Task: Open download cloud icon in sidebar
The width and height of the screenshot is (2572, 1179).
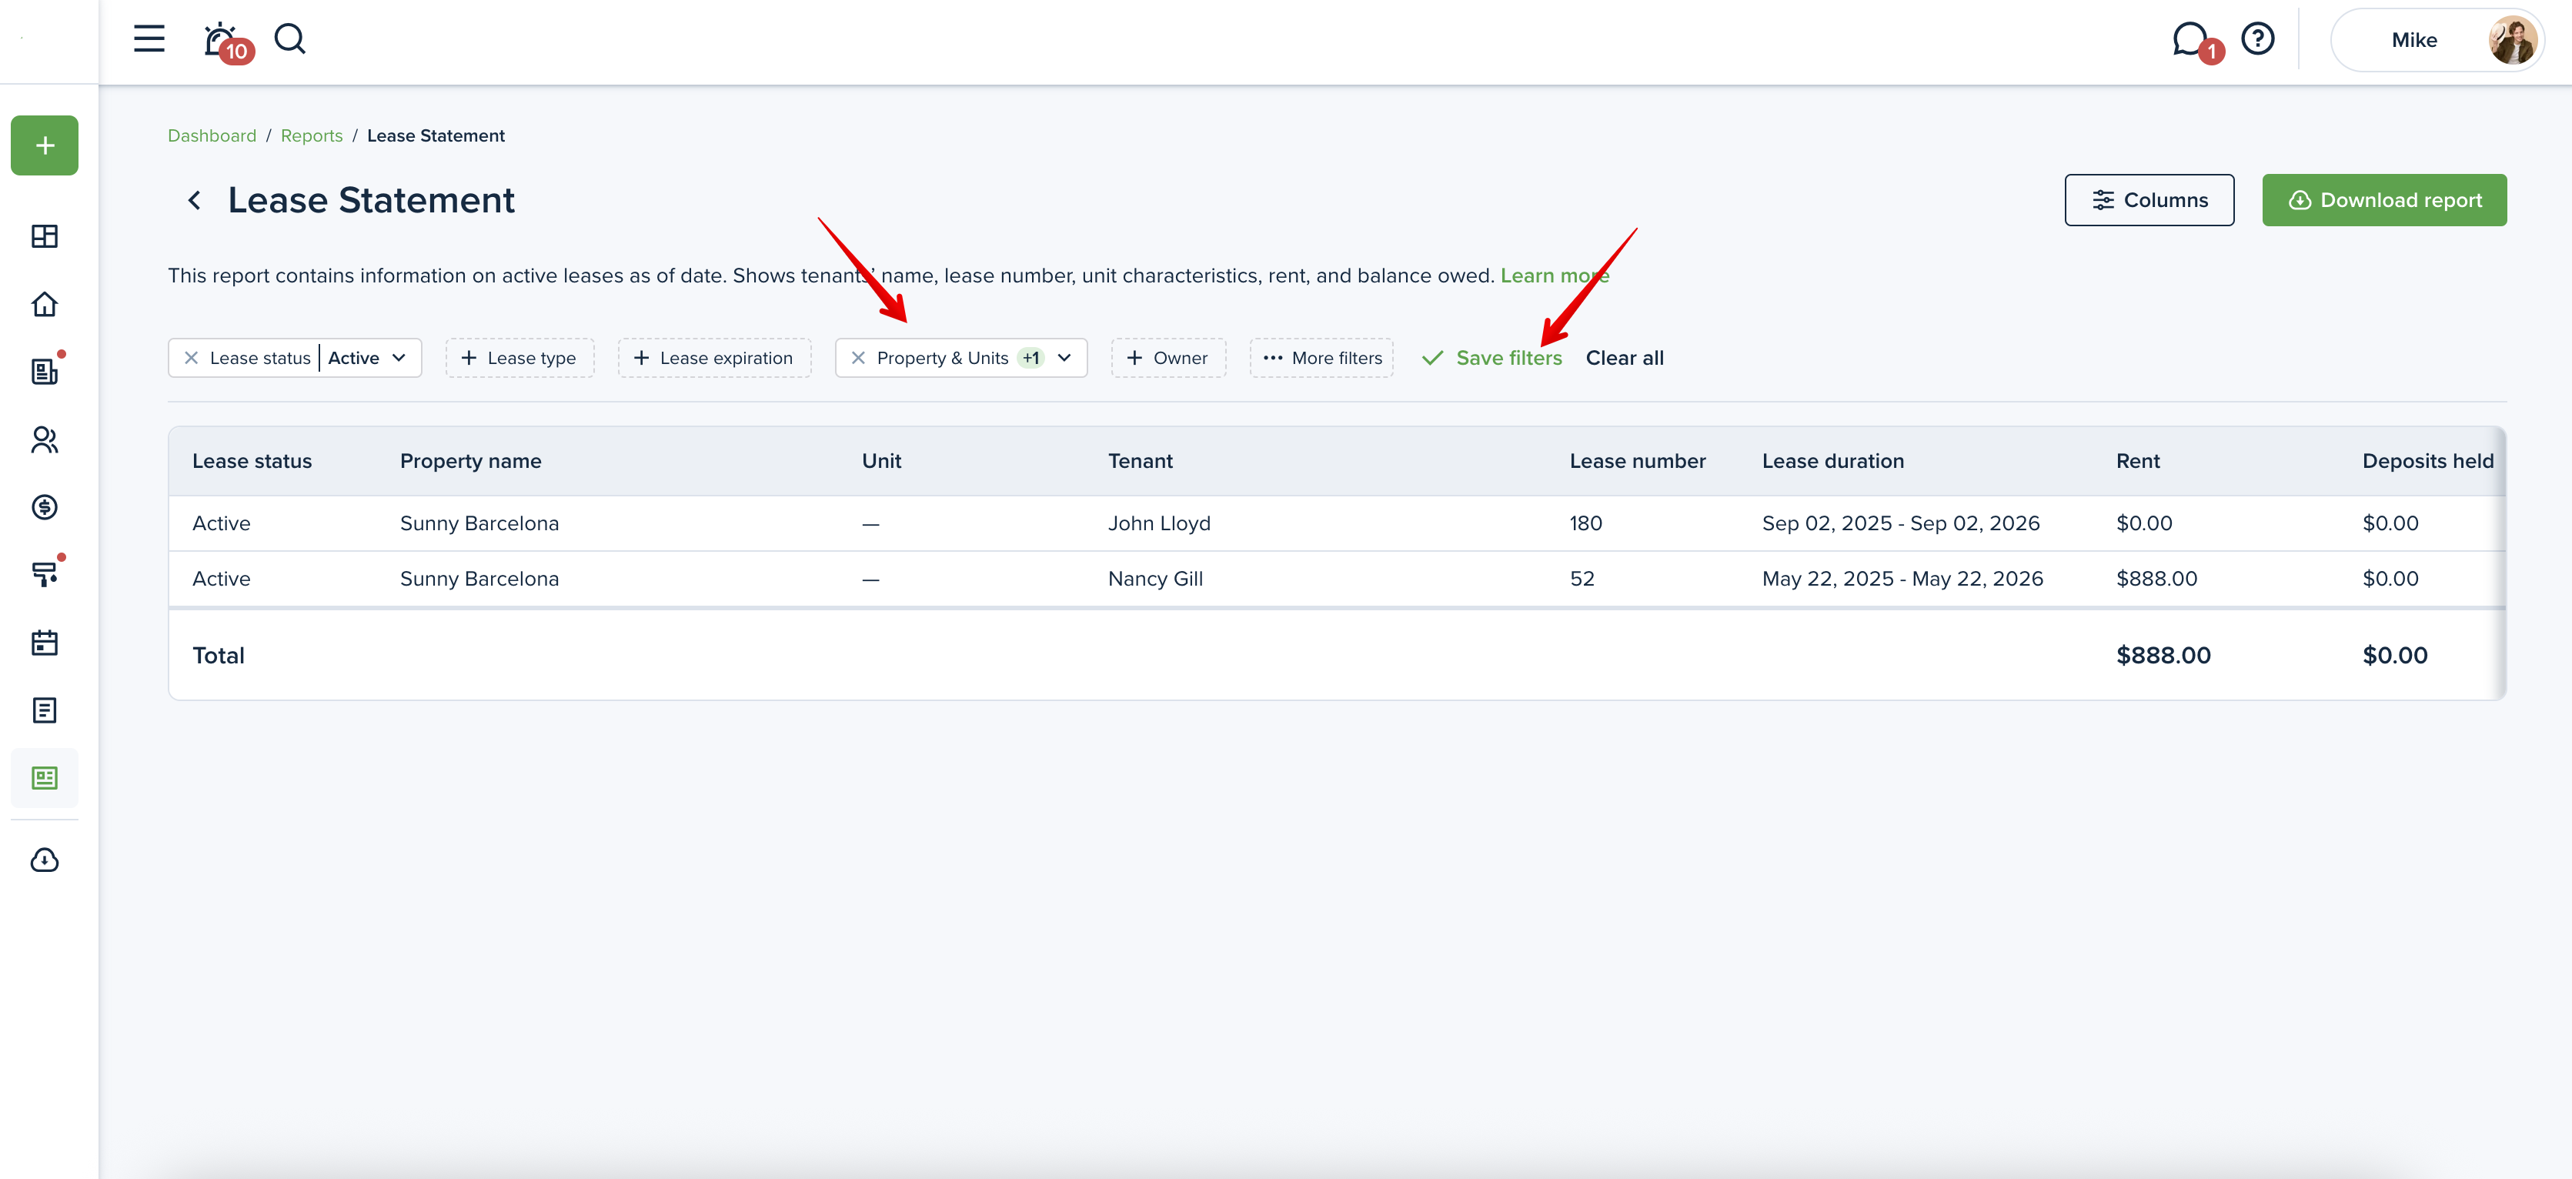Action: [x=45, y=860]
